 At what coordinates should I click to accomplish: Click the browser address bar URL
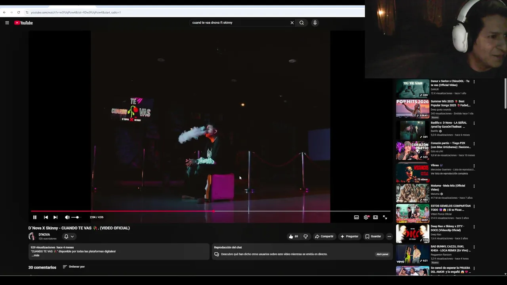coord(76,12)
